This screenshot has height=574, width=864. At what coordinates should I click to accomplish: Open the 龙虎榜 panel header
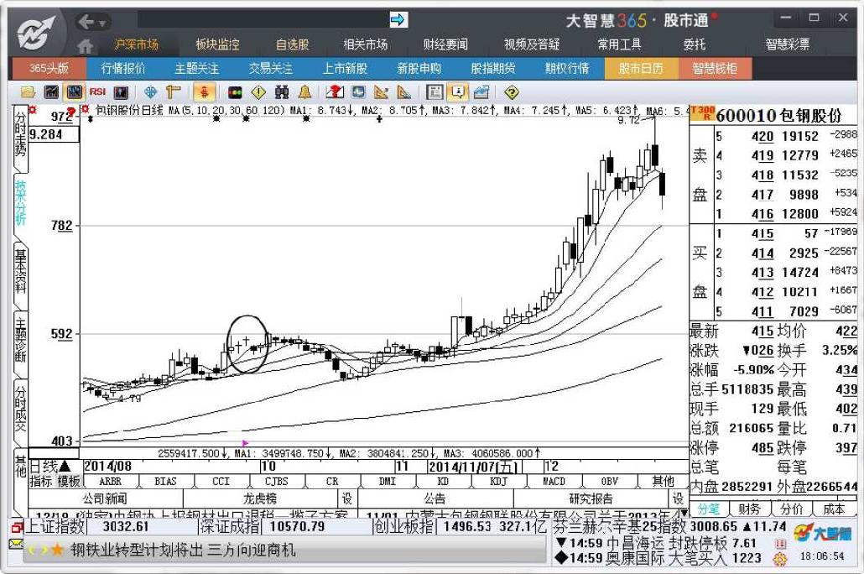pos(260,499)
